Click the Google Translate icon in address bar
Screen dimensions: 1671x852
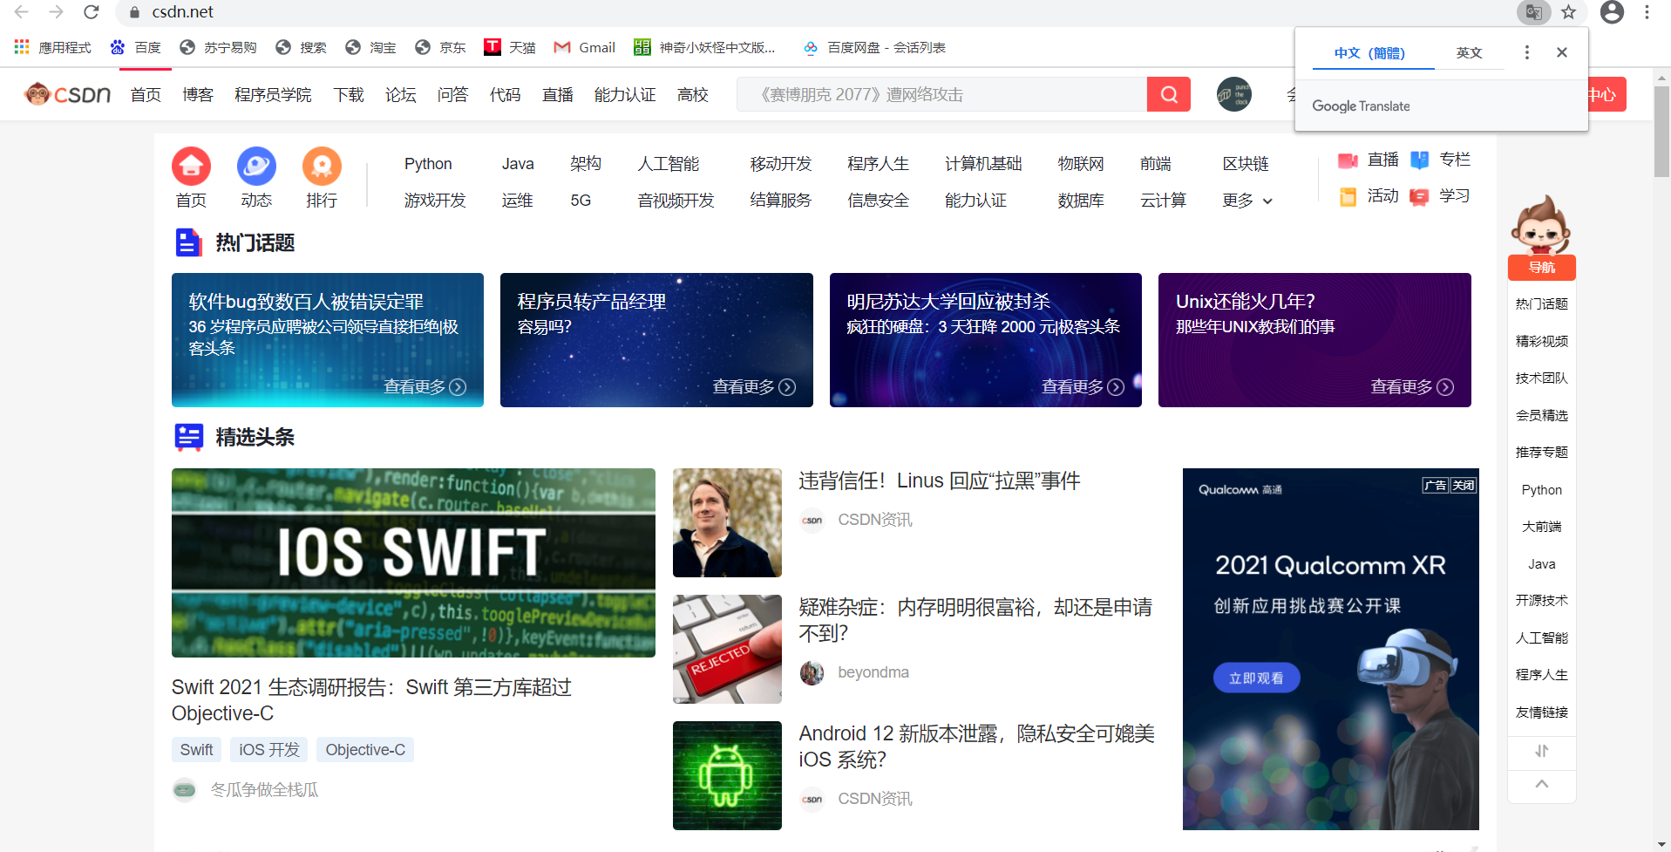pyautogui.click(x=1534, y=12)
